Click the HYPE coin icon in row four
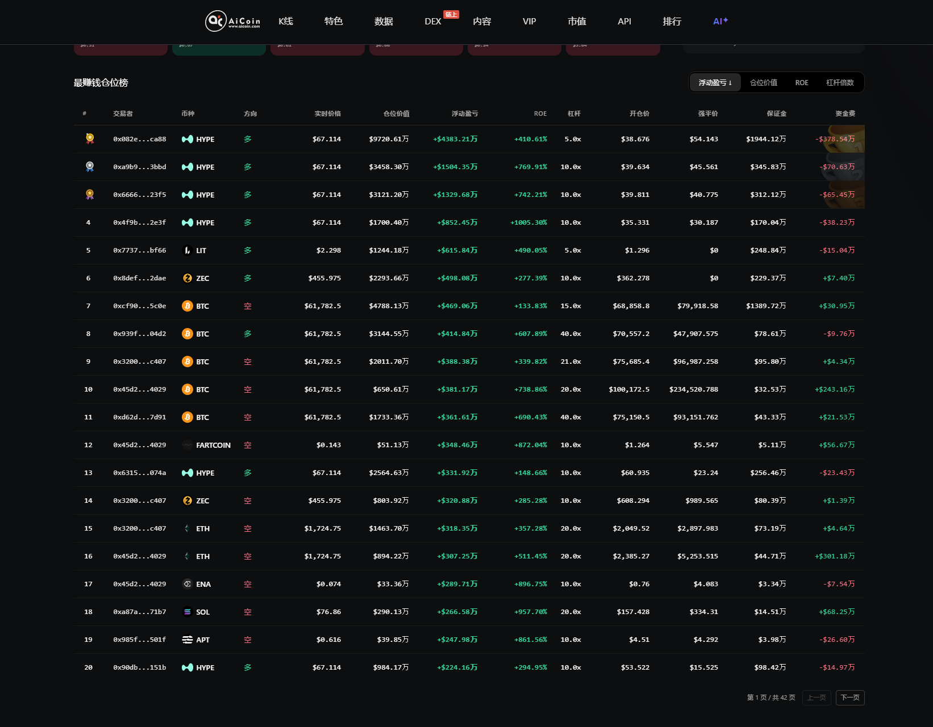Viewport: 933px width, 727px height. [188, 222]
